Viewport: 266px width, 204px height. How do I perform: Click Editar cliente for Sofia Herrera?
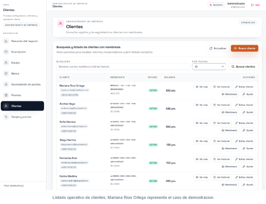244,123
